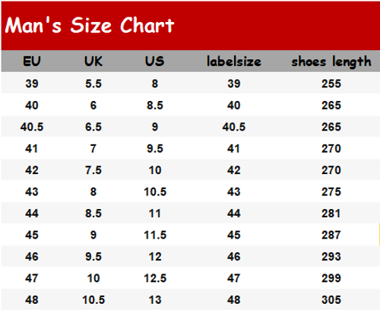Image resolution: width=380 pixels, height=310 pixels.
Task: Click the labelsize column header
Action: (234, 62)
